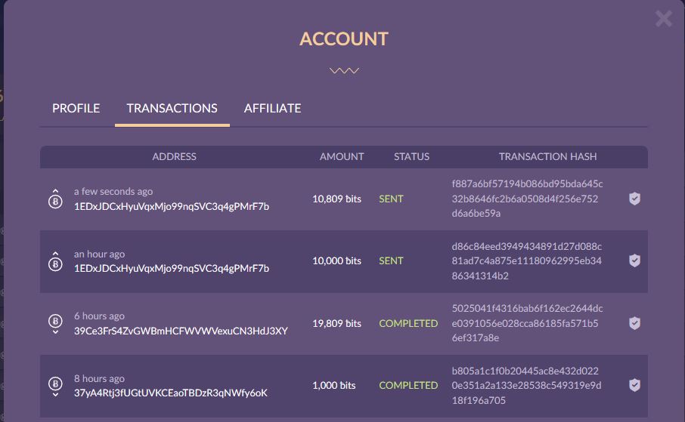Click the bitcoin deposit icon for 19,809 bits
The image size is (685, 422).
click(55, 324)
